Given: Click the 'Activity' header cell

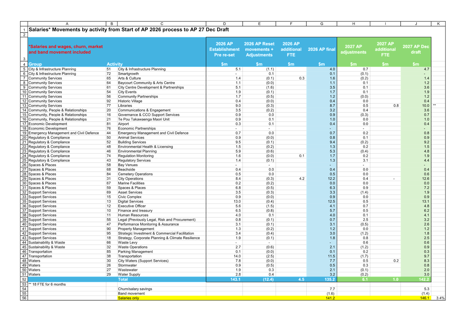Looking at the screenshot, I should tap(115, 64).
